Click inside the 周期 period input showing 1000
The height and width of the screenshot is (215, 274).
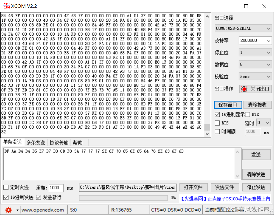coord(56,188)
